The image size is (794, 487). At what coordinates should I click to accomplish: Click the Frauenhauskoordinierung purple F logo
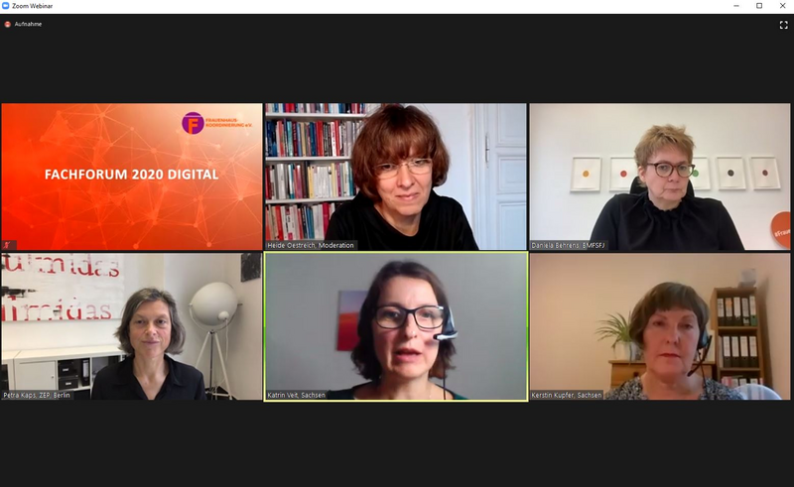[193, 123]
